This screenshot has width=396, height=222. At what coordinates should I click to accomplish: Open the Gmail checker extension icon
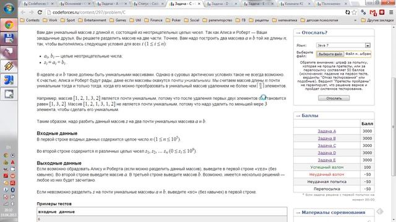(373, 12)
